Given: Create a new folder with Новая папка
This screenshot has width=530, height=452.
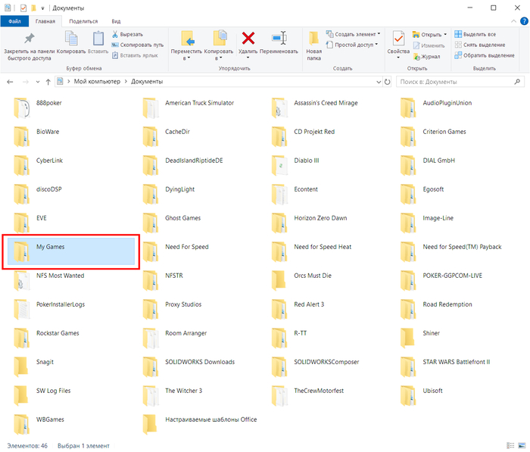Looking at the screenshot, I should [314, 44].
